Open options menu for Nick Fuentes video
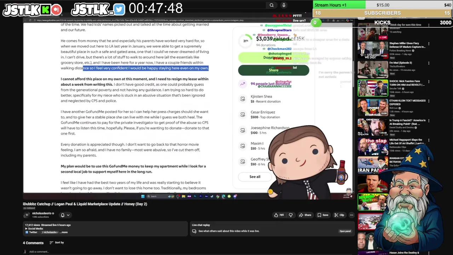 (429, 82)
